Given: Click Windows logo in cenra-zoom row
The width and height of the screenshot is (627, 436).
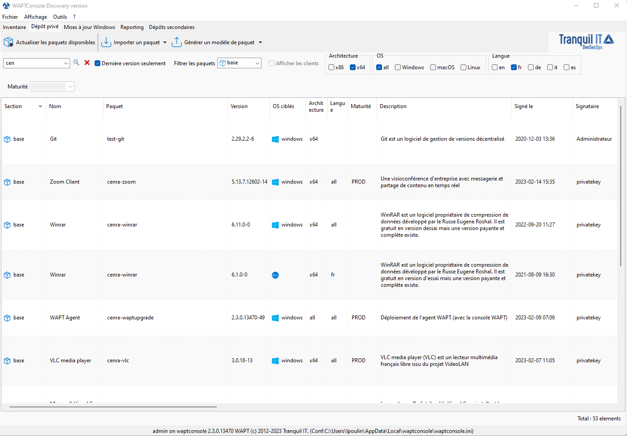Looking at the screenshot, I should [275, 182].
